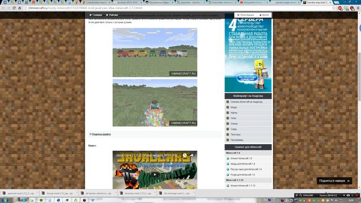This screenshot has height=203, width=361.
Task: Click the recorder camera snapshot icon
Action: tap(349, 196)
